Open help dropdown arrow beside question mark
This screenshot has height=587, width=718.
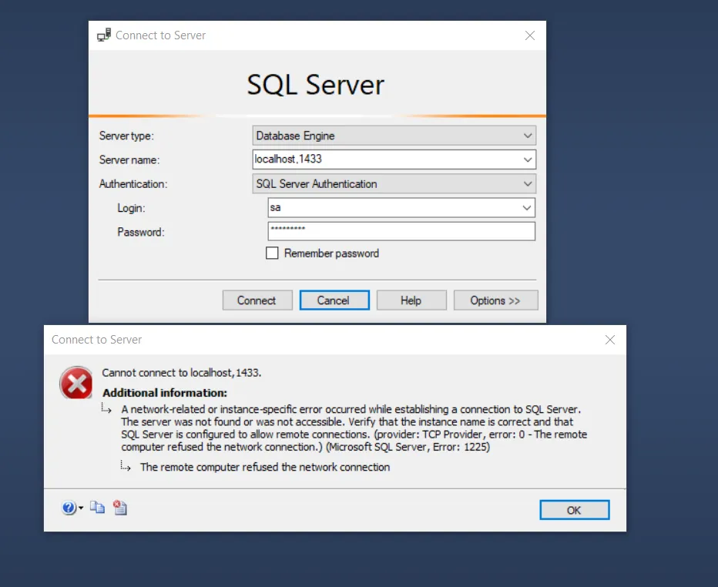coord(81,508)
